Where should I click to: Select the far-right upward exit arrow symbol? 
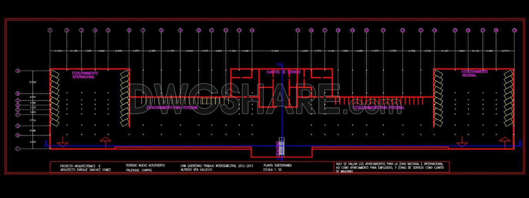pos(505,142)
